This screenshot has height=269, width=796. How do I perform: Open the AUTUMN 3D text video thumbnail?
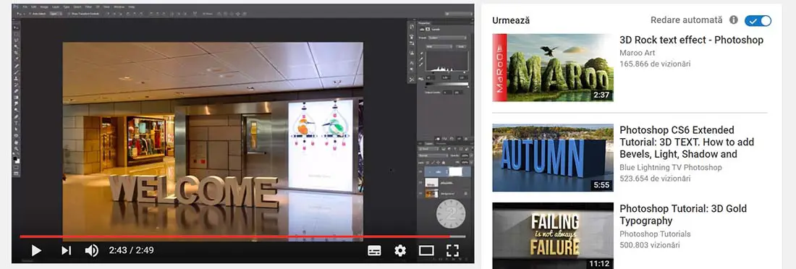tap(553, 158)
